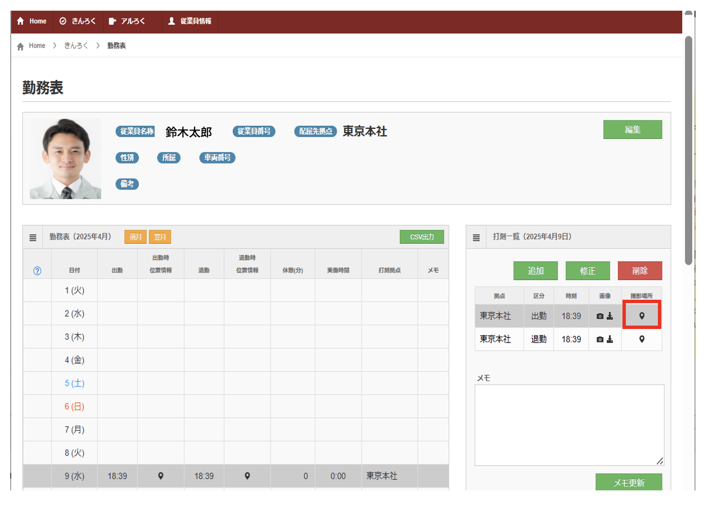Image resolution: width=704 pixels, height=505 pixels.
Task: Open きんろく menu in top navigation
Action: click(x=78, y=21)
